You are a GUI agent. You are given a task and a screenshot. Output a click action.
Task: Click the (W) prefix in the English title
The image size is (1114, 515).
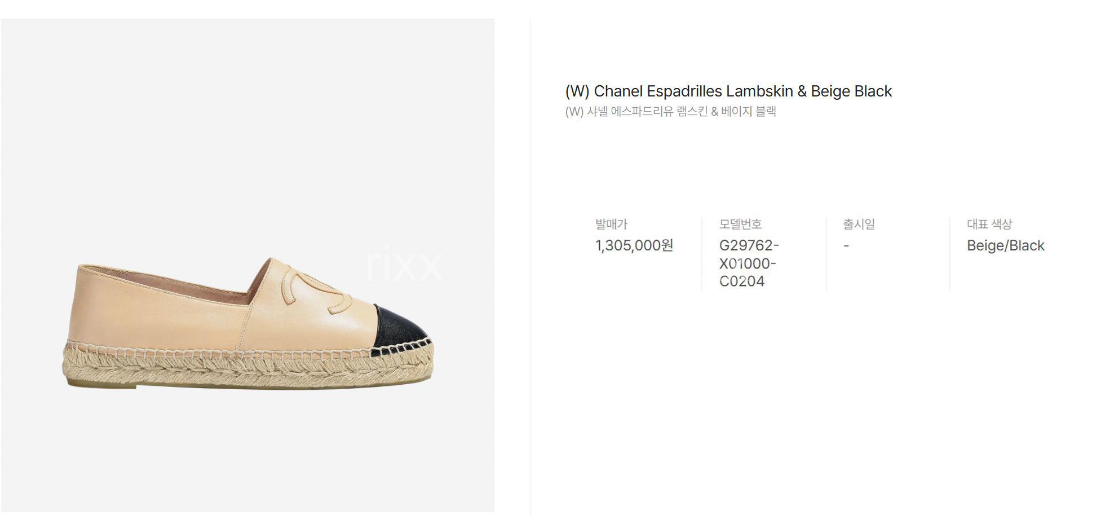click(577, 91)
